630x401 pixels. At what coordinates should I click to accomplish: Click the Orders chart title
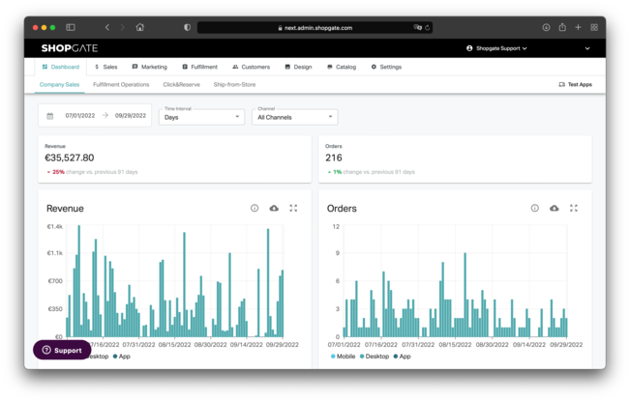[x=342, y=209]
